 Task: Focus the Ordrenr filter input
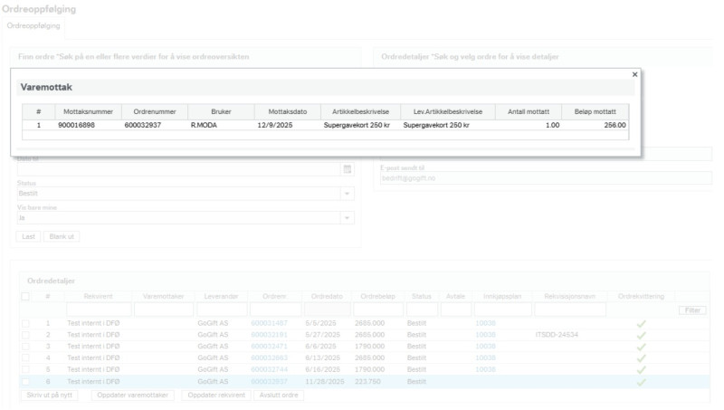pyautogui.click(x=276, y=310)
